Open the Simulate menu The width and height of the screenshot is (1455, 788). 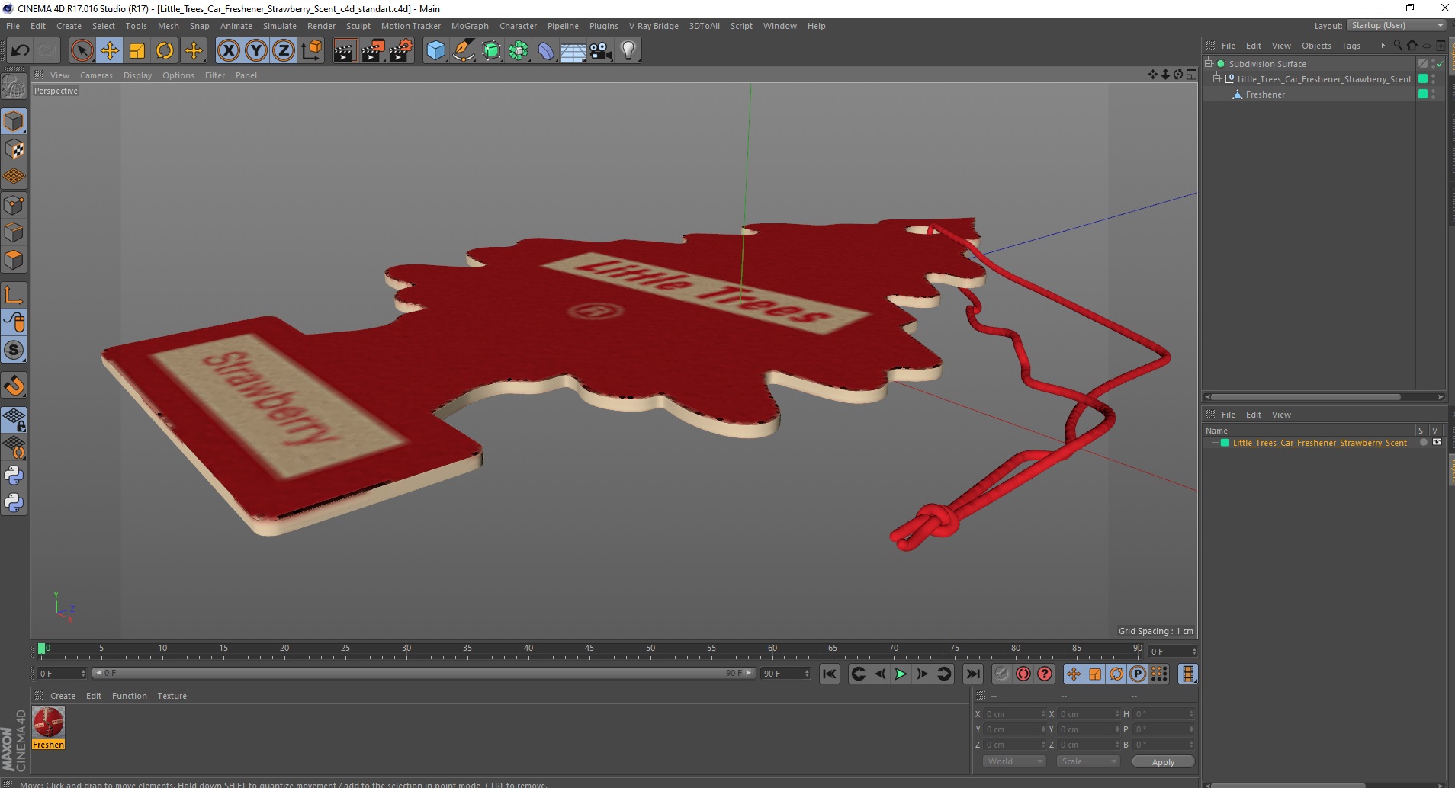pyautogui.click(x=280, y=26)
